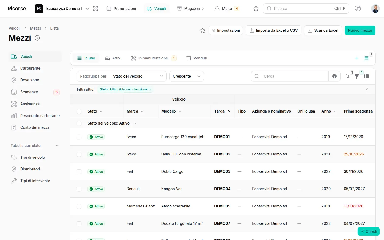
Task: Remove the Stato Attivo filter chip
Action: coord(150,89)
